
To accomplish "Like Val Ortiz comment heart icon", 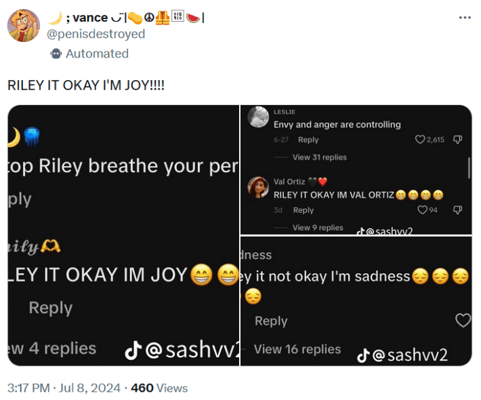I will click(x=422, y=210).
